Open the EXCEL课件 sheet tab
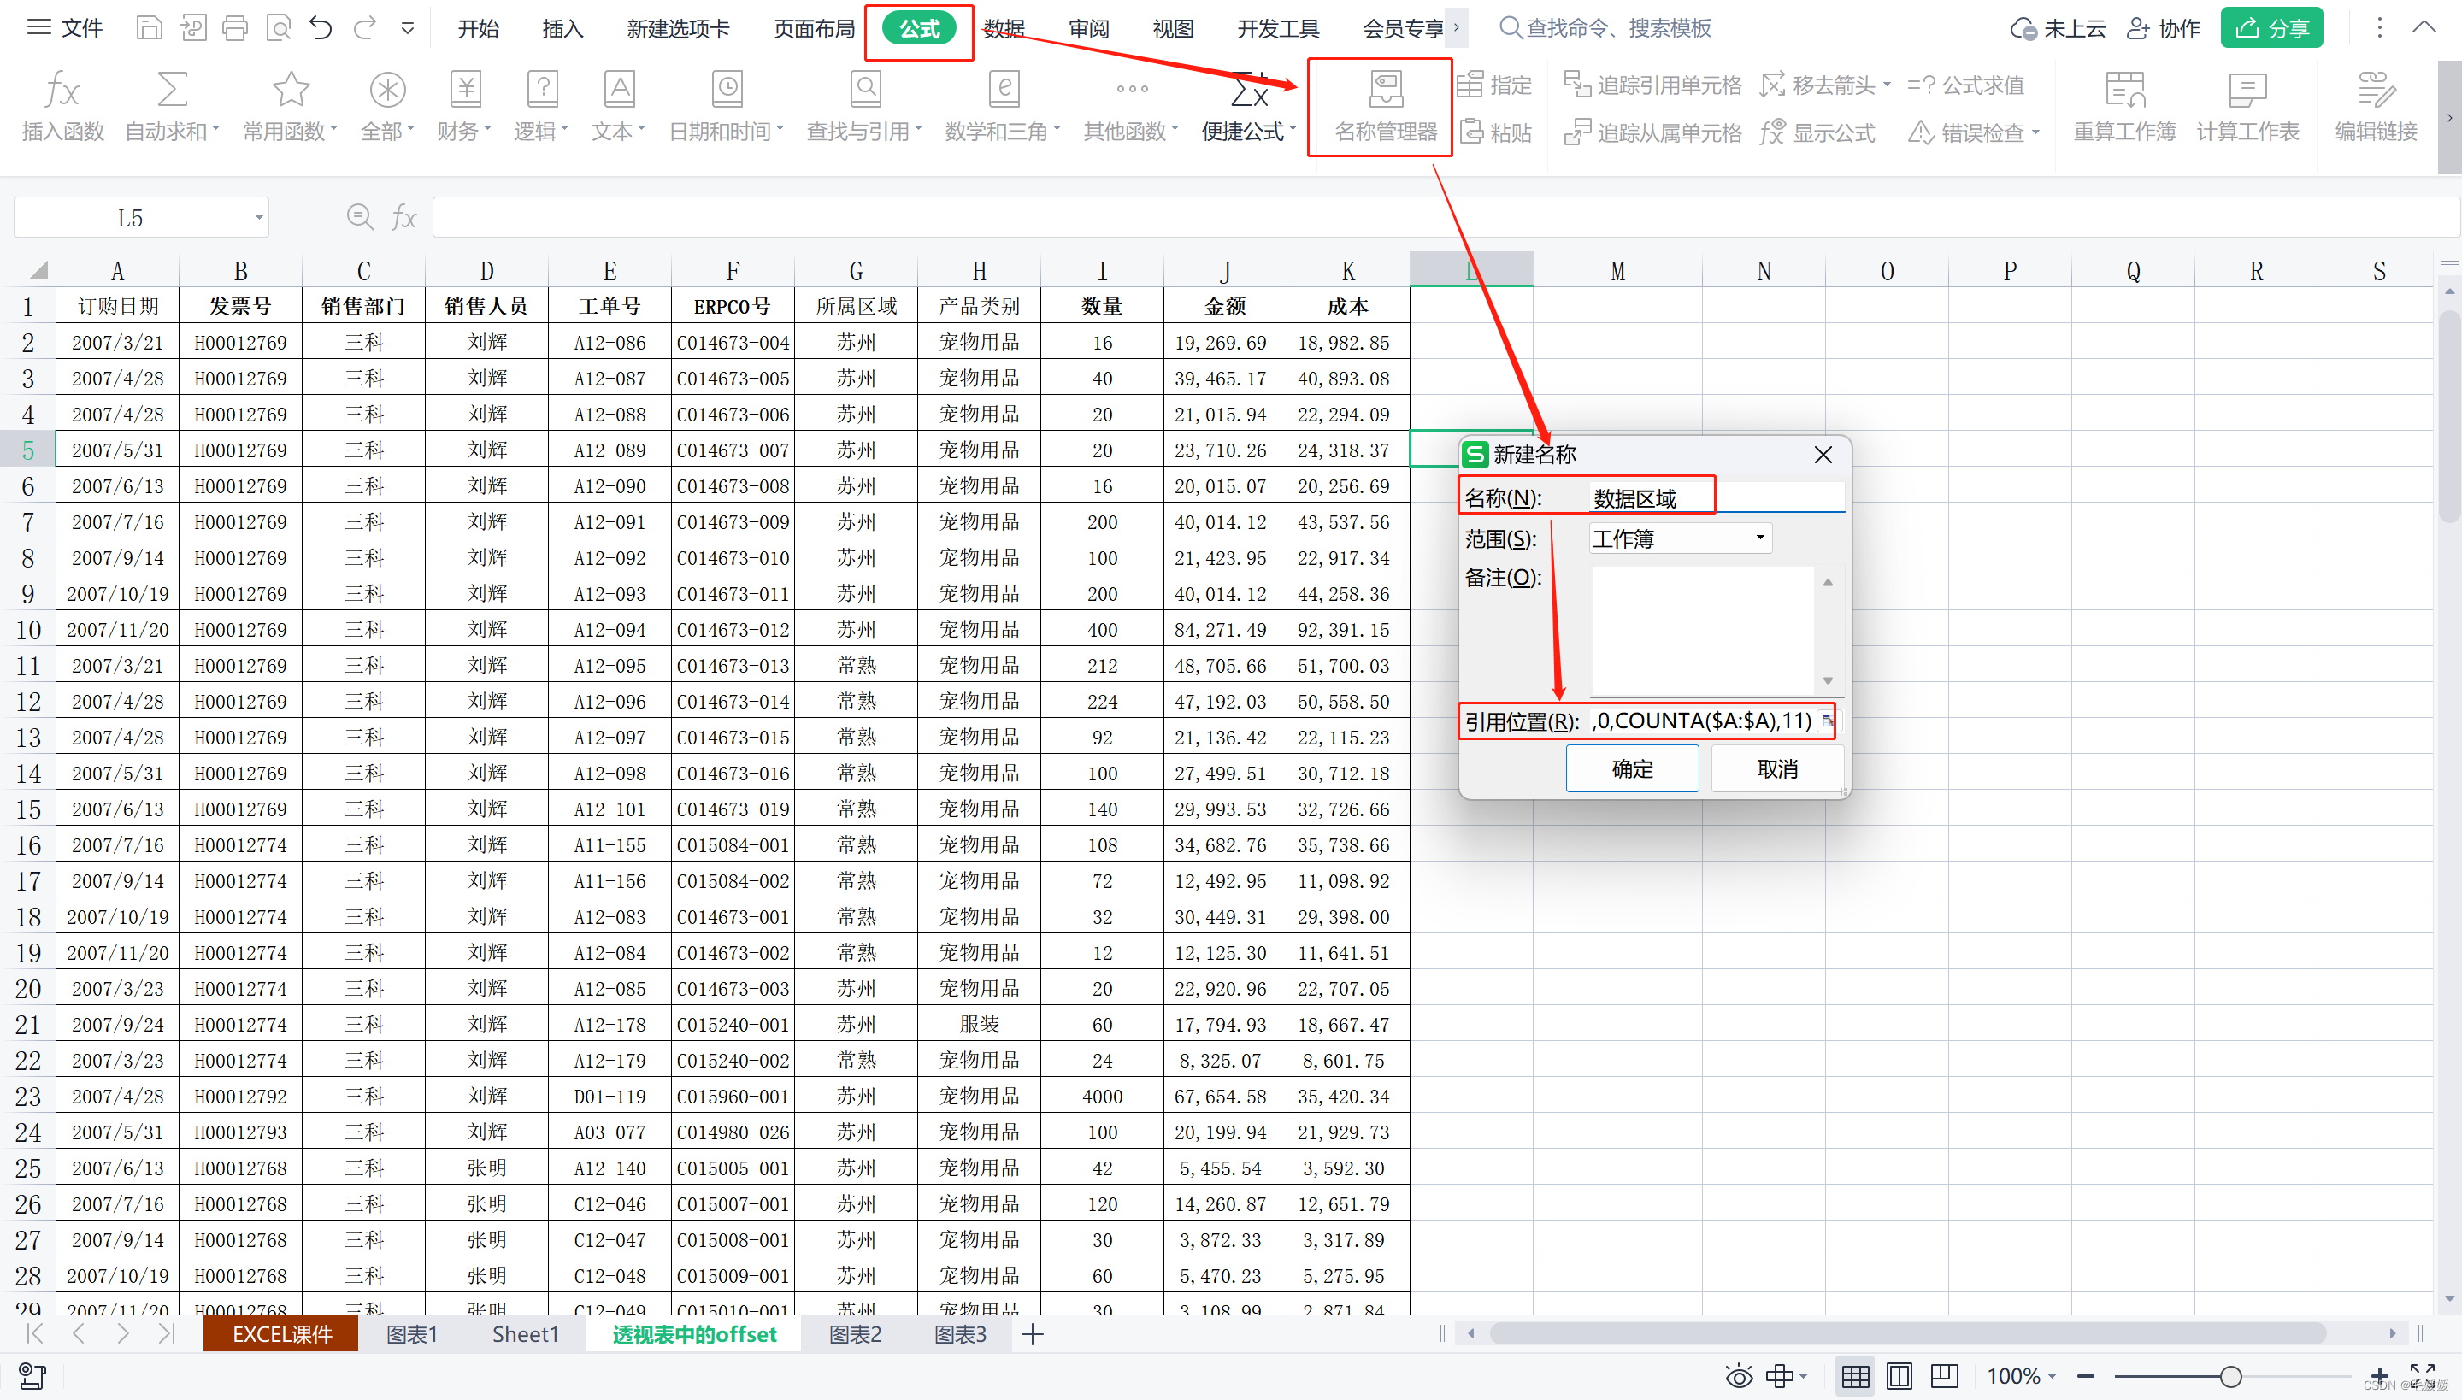Screen dimensions: 2462x1400 coord(280,1333)
